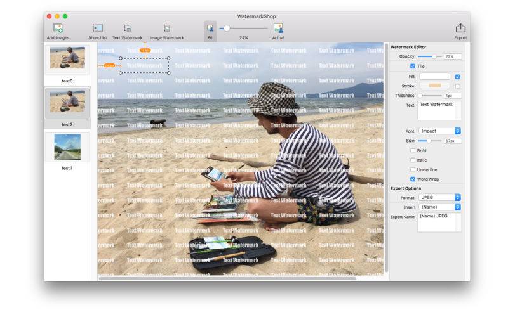This screenshot has width=508, height=317.
Task: Click the Export icon
Action: 460,28
